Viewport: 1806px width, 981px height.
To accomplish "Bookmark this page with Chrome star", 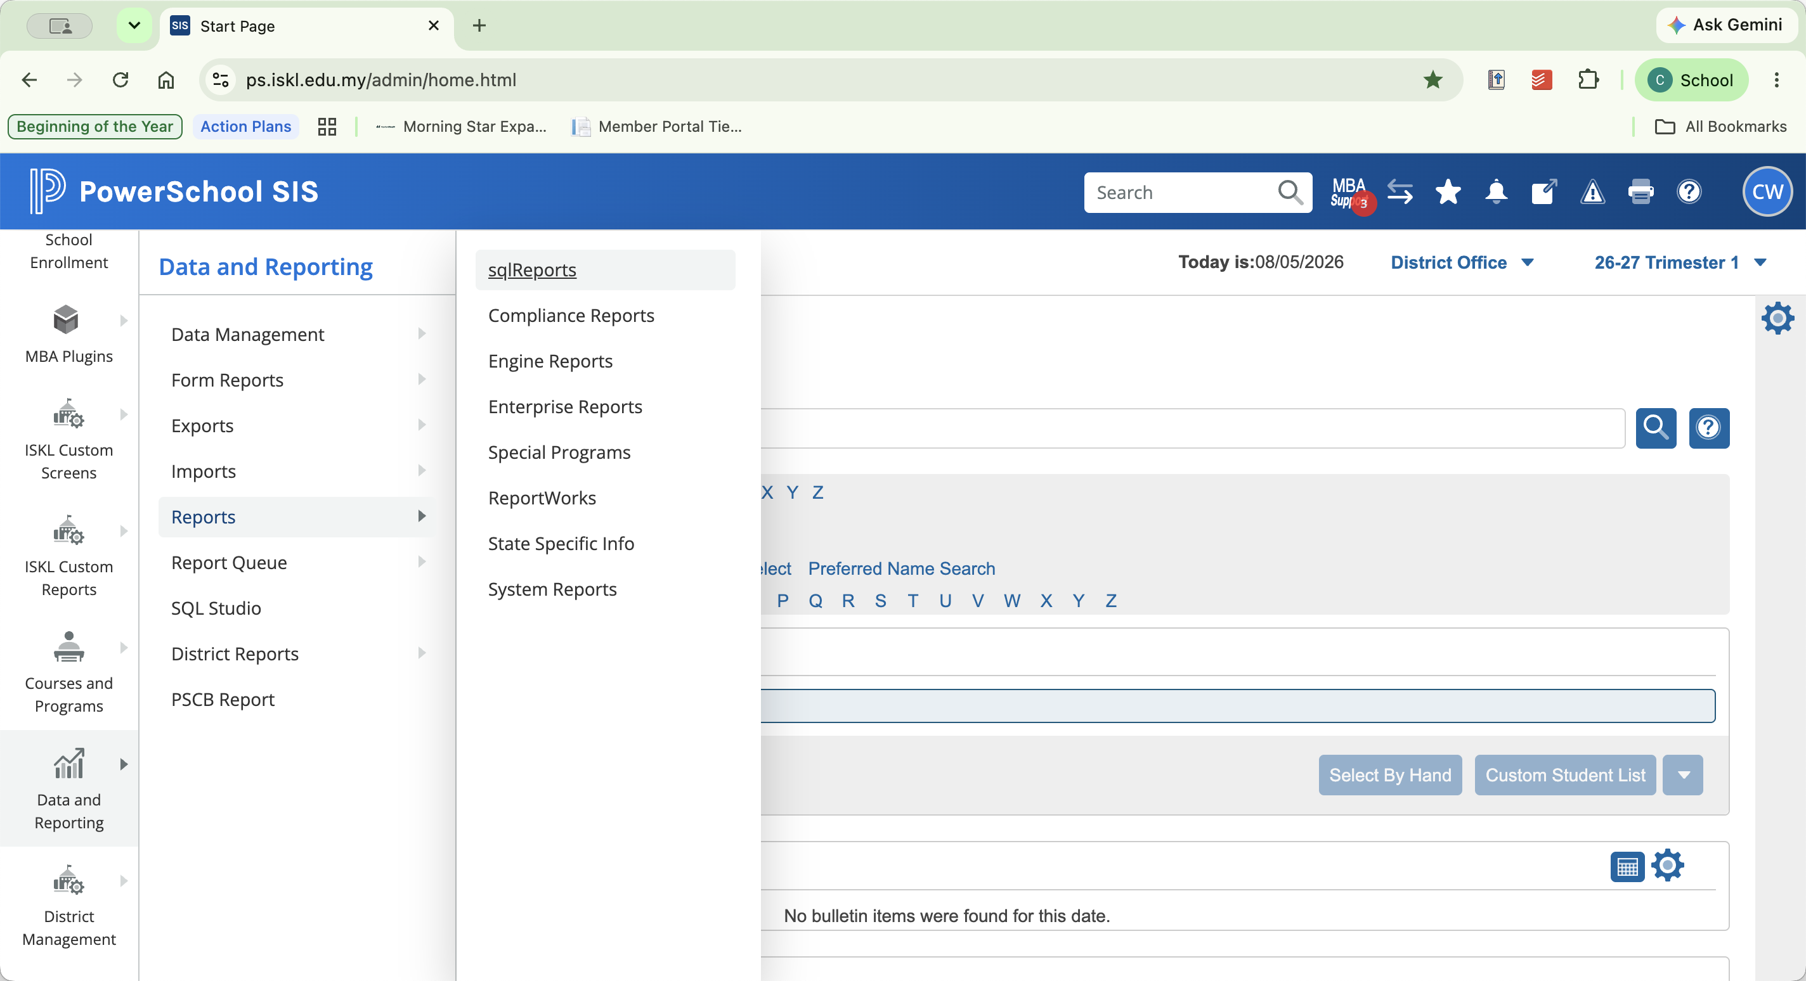I will coord(1433,80).
